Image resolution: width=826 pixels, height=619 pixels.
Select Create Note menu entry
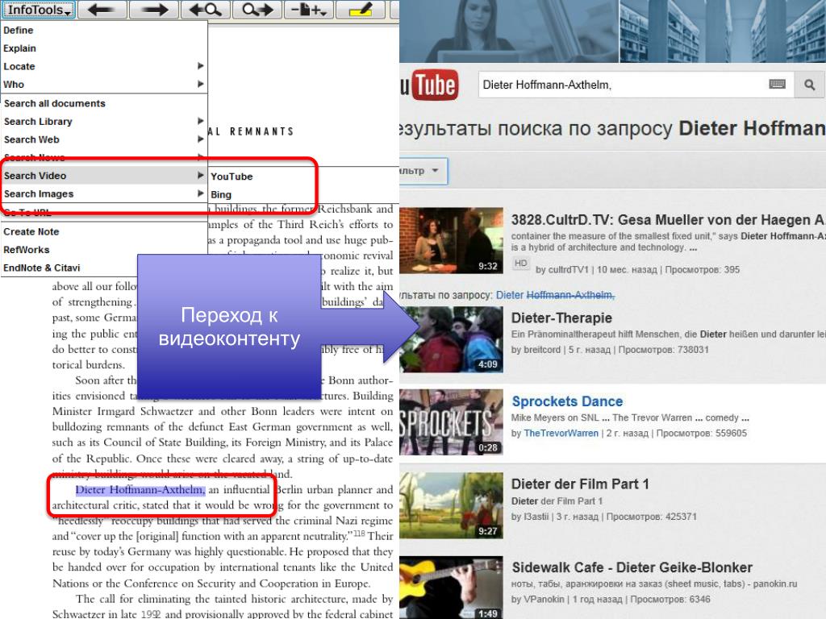click(31, 231)
